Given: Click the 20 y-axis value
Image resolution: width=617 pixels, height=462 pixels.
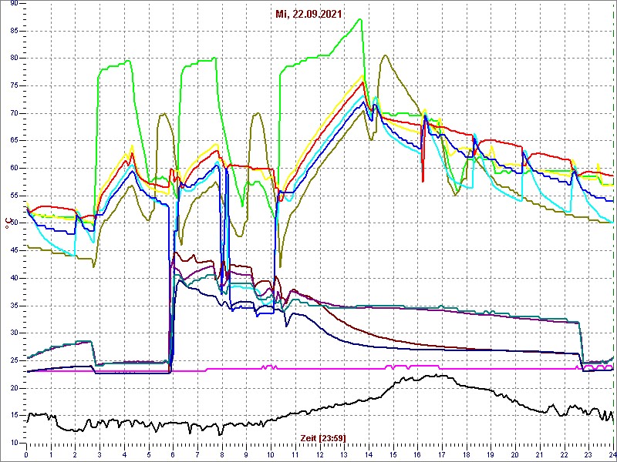Looking at the screenshot, I should click(x=13, y=388).
